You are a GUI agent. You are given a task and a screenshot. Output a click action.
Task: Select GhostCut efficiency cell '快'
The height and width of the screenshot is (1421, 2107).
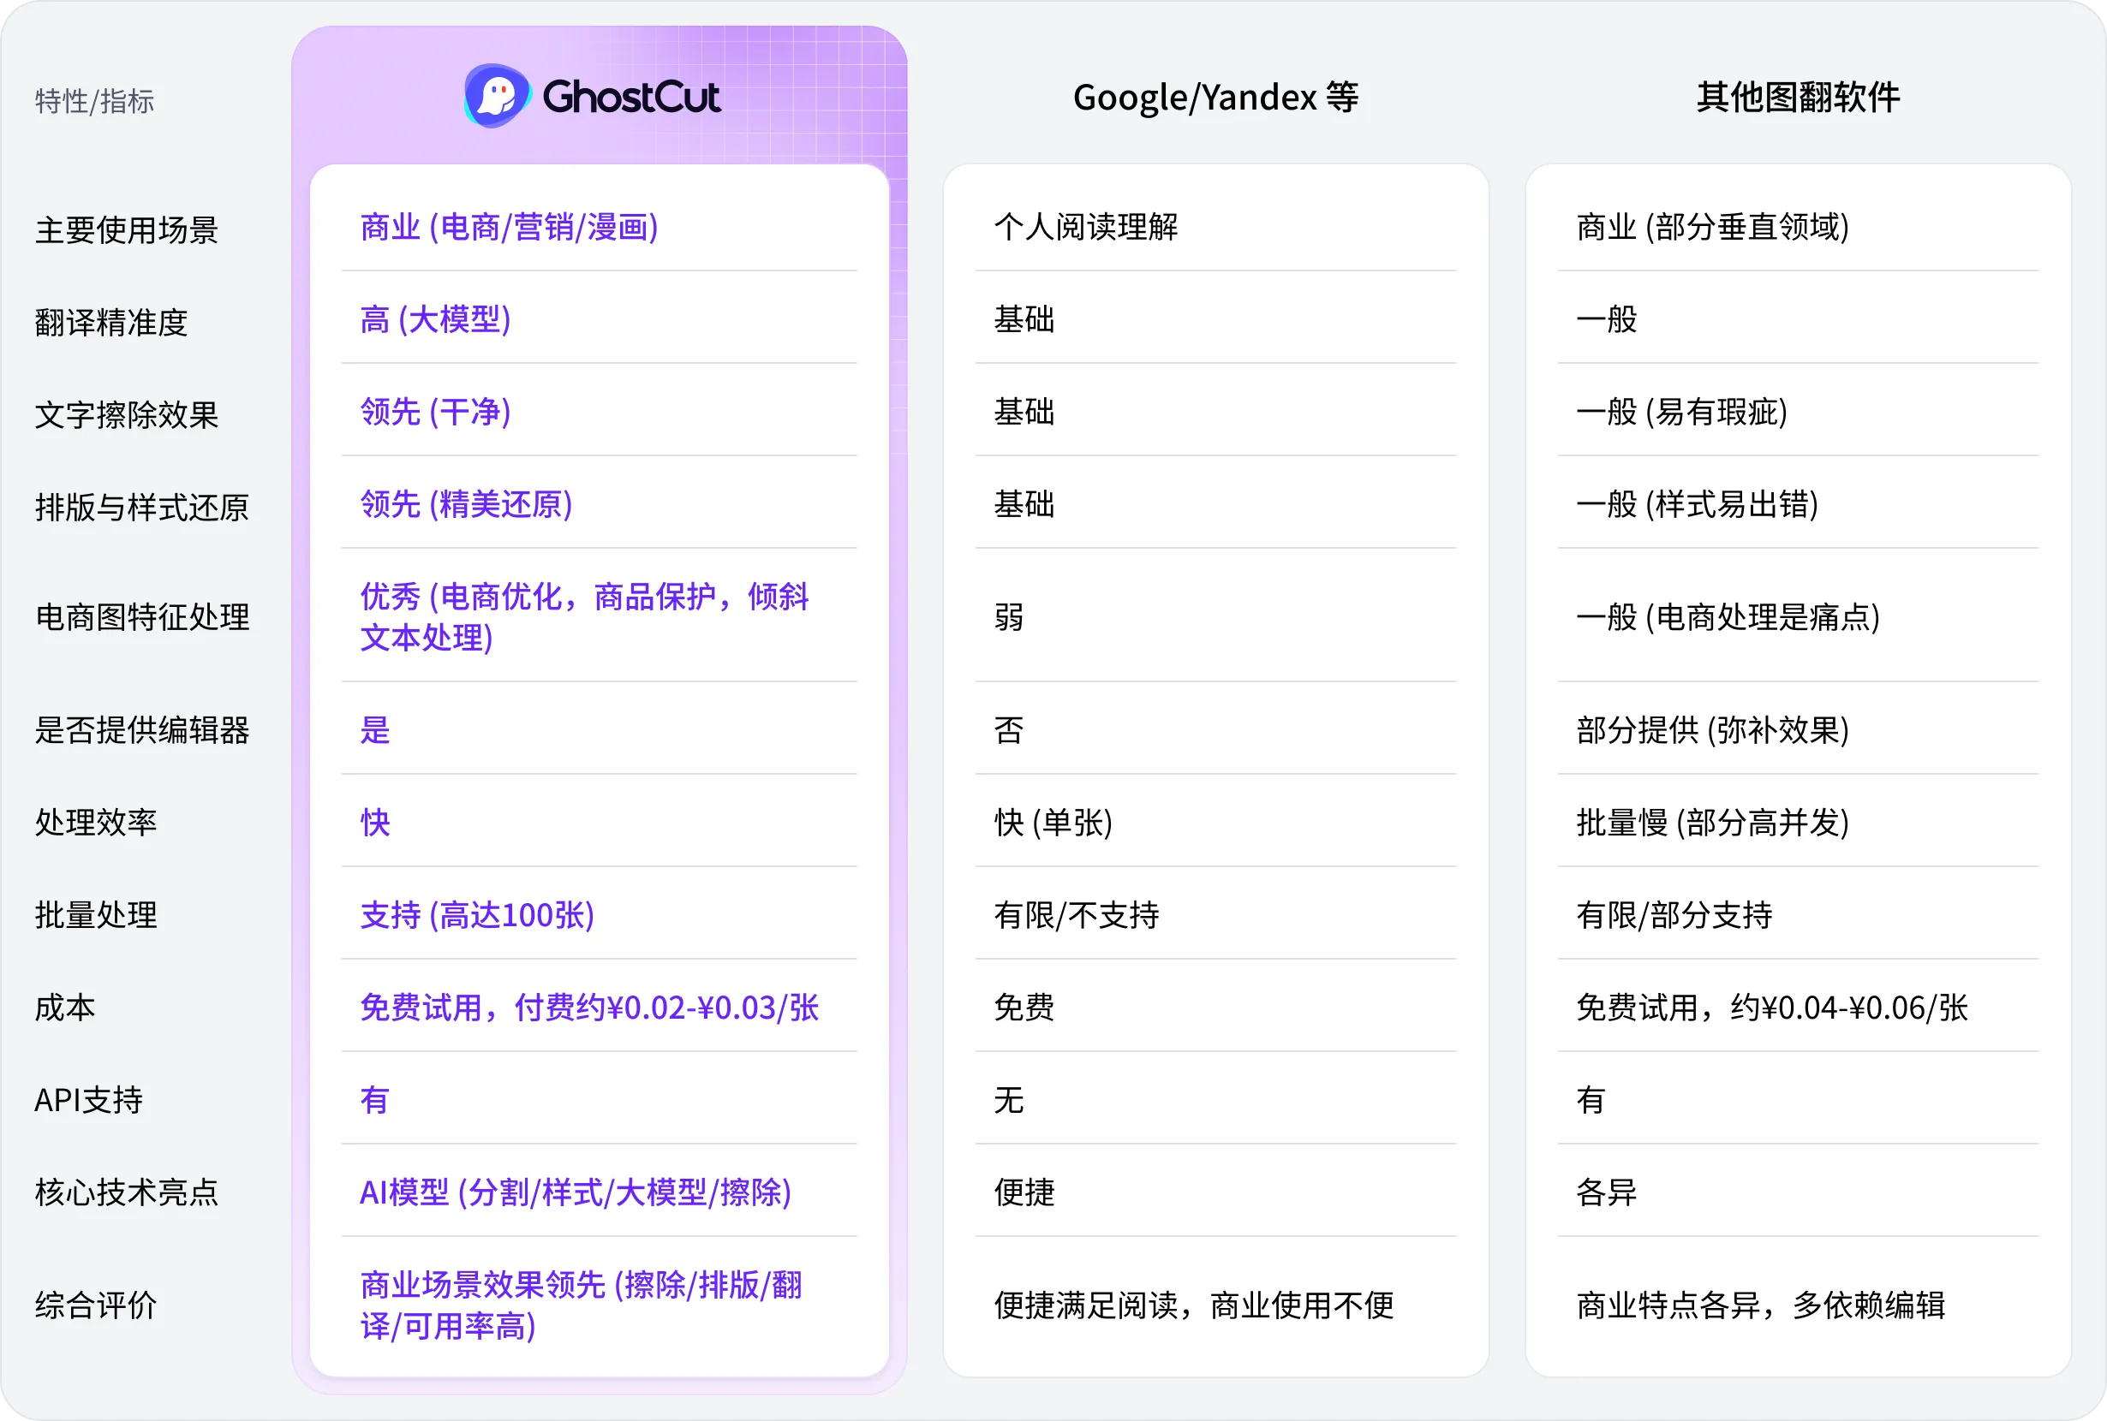pyautogui.click(x=375, y=823)
